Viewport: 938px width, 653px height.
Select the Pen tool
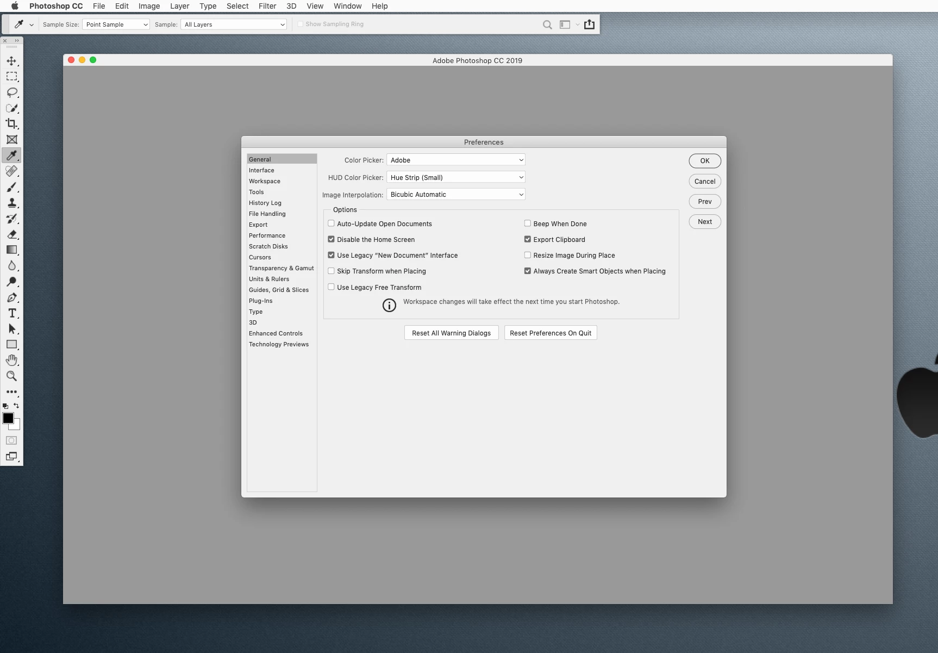click(x=11, y=297)
